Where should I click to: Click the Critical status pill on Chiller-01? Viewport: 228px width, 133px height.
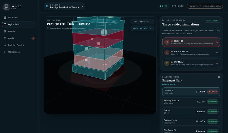pos(213,92)
